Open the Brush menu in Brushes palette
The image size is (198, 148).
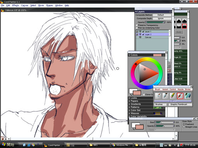[x=157, y=89]
